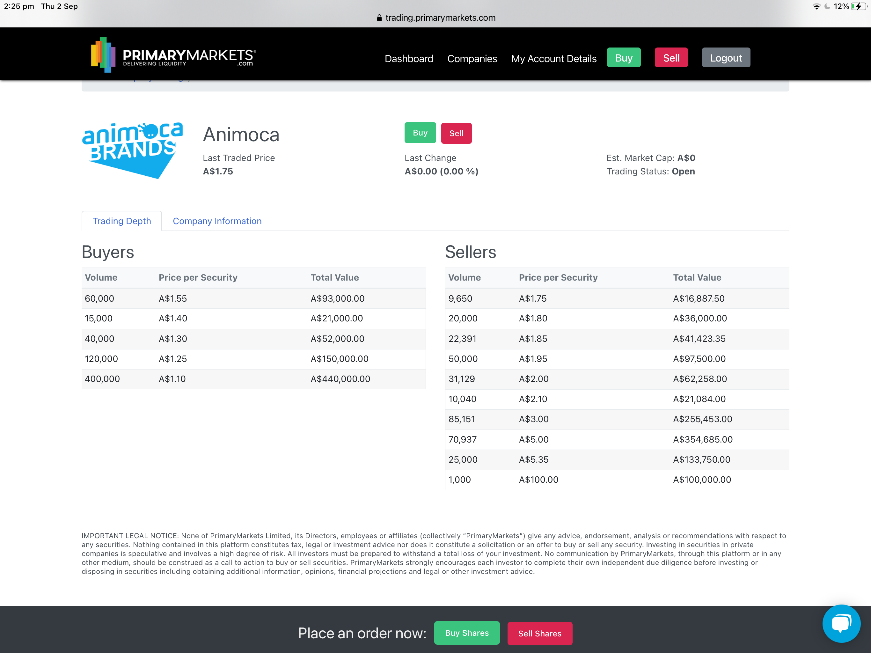
Task: Tap the Animoca Brands company logo
Action: tap(132, 150)
